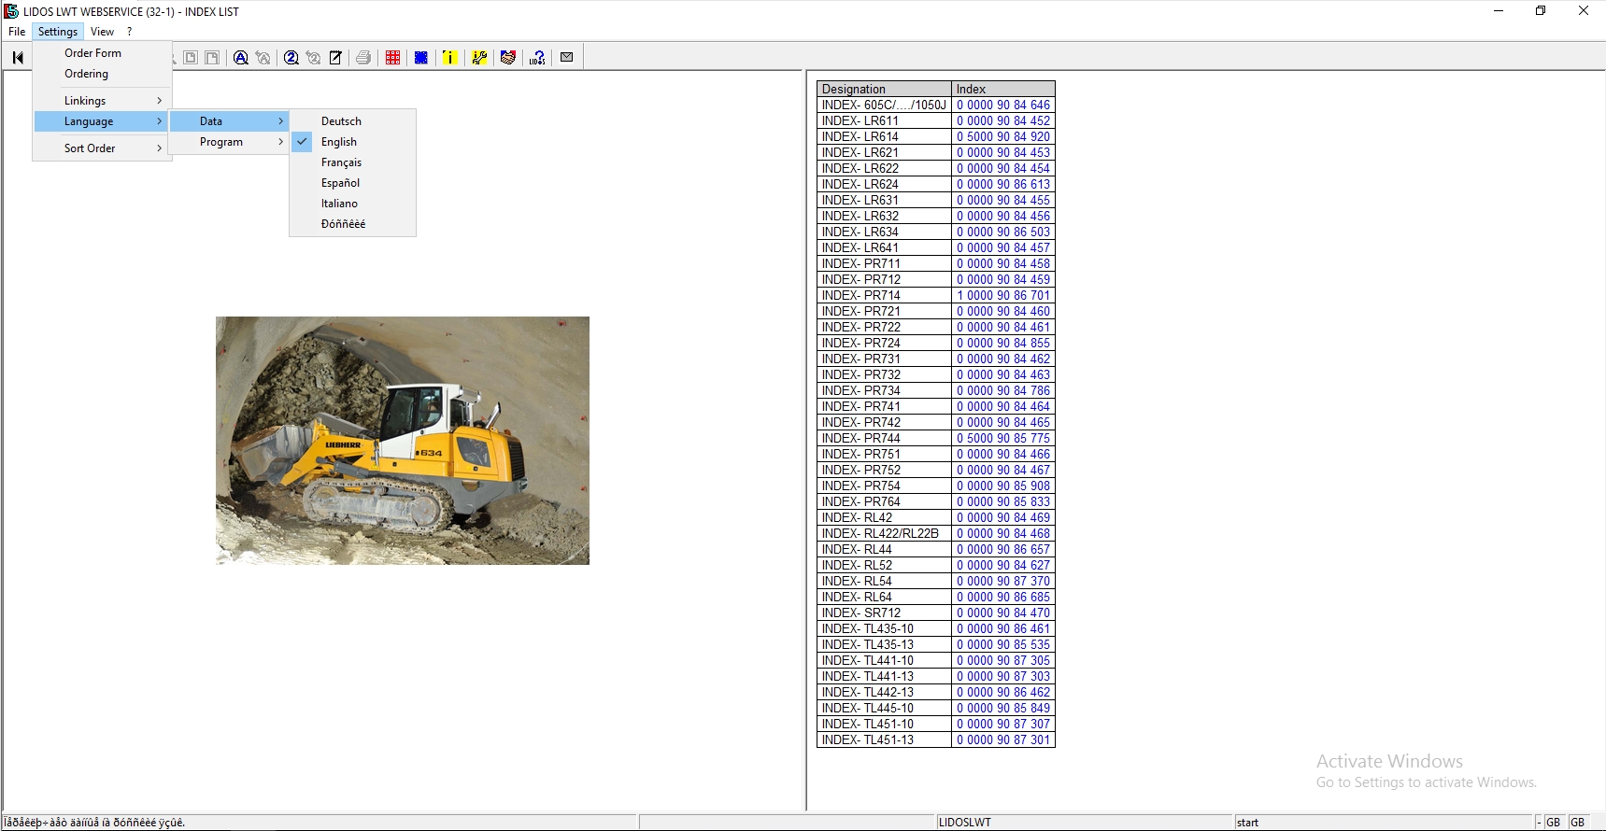Click the go-to-first-page arrow icon
Screen dimensions: 1606x831
click(18, 58)
